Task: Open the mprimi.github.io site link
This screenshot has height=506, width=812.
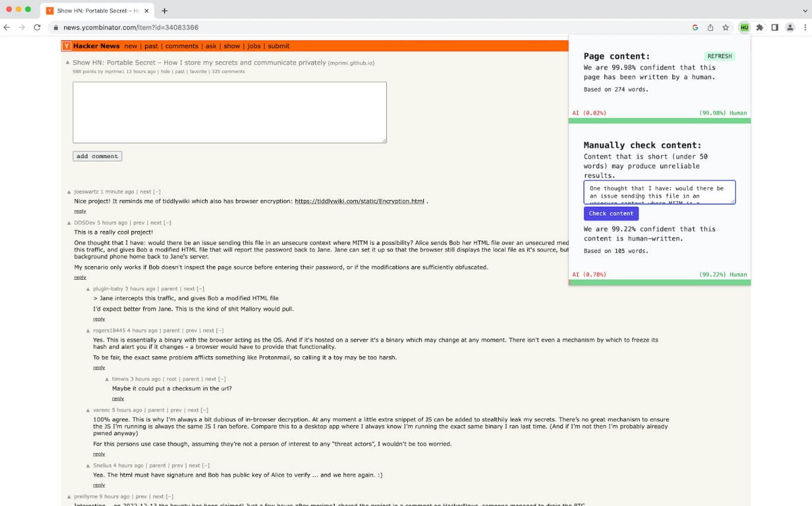Action: pos(351,63)
